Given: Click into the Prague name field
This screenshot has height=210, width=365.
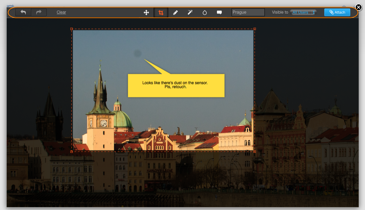Looking at the screenshot, I should [x=248, y=12].
